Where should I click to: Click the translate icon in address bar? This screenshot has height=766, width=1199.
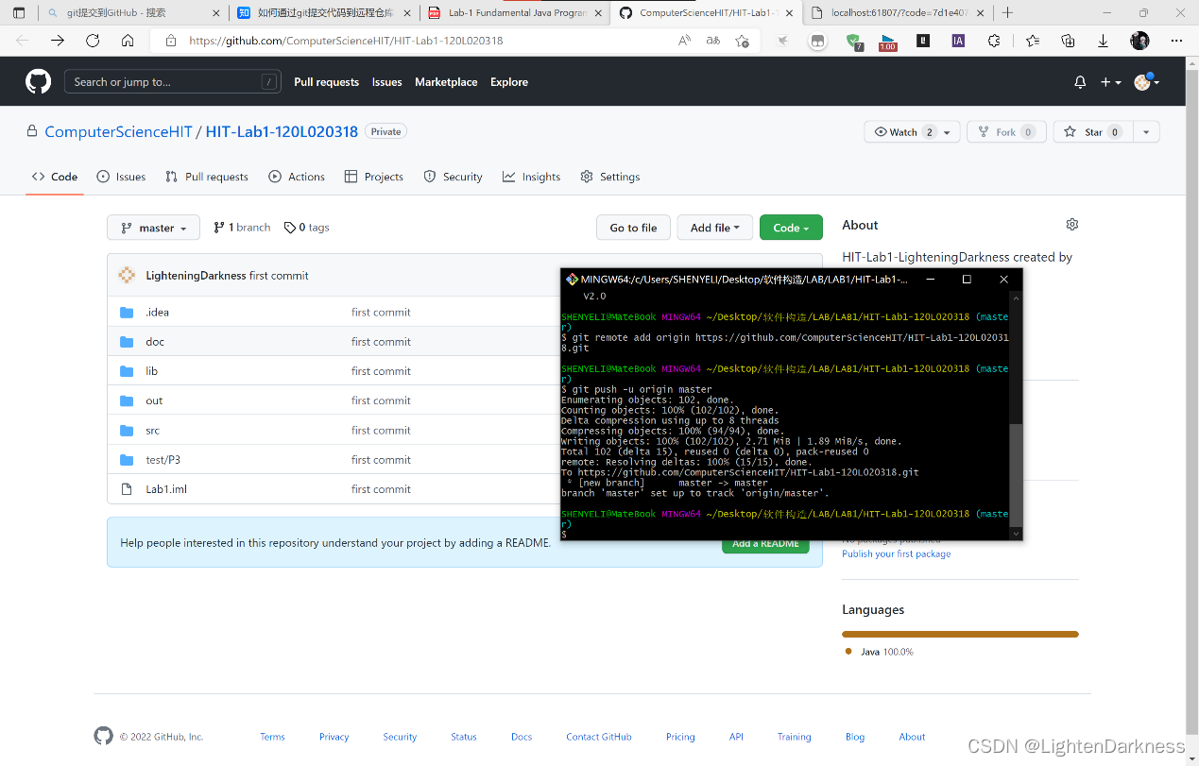[x=713, y=41]
